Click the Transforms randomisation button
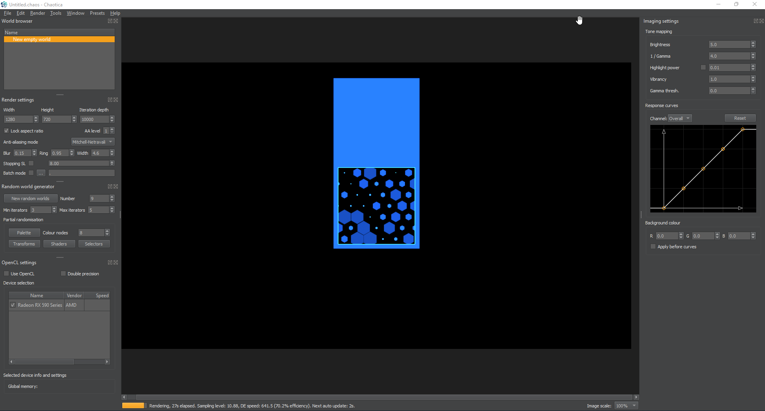Screen dimensions: 765x411 24,244
